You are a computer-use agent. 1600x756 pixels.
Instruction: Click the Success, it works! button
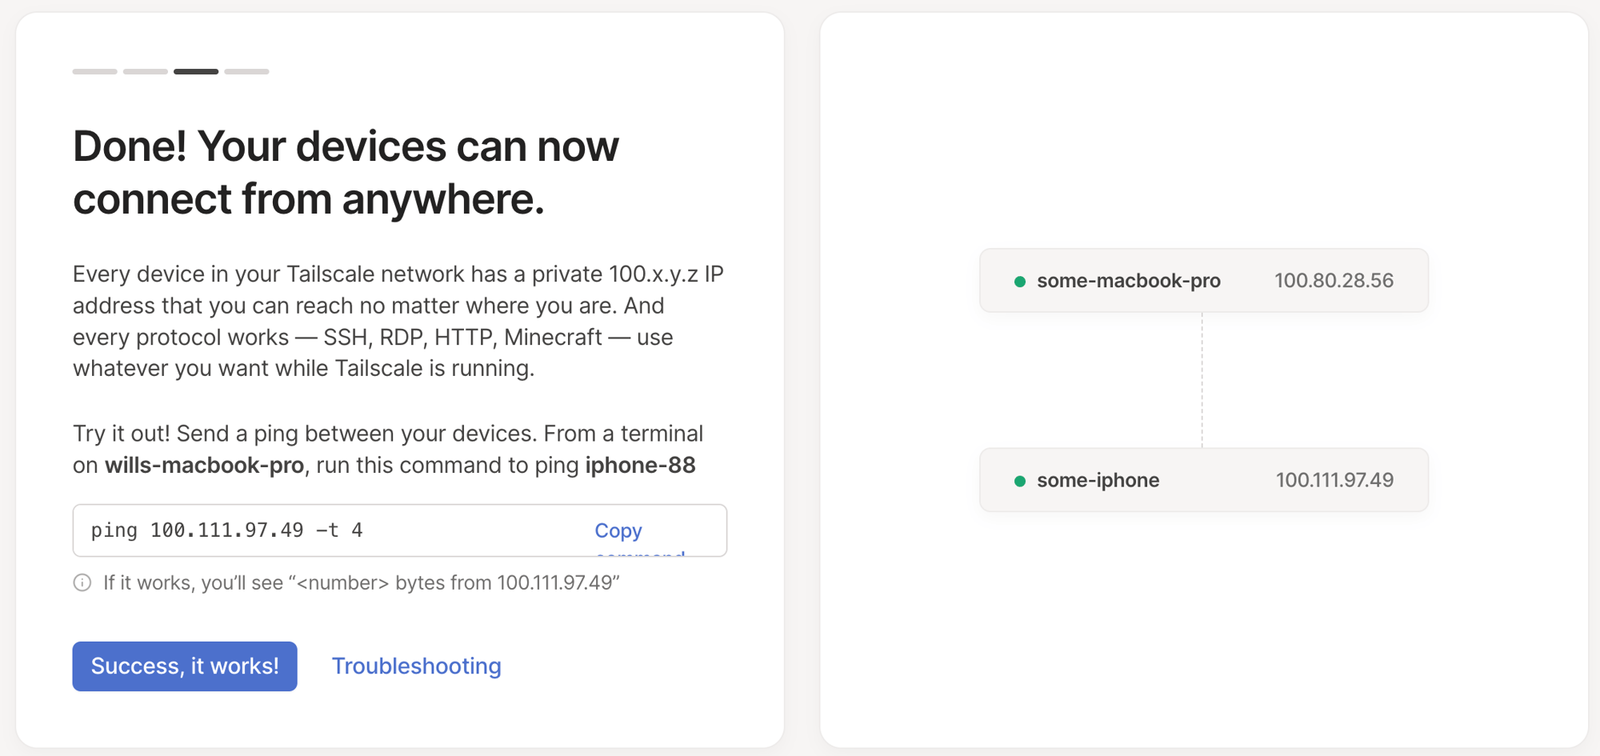point(185,666)
